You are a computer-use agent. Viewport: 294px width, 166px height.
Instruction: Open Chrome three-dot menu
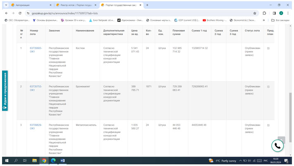coord(288,13)
